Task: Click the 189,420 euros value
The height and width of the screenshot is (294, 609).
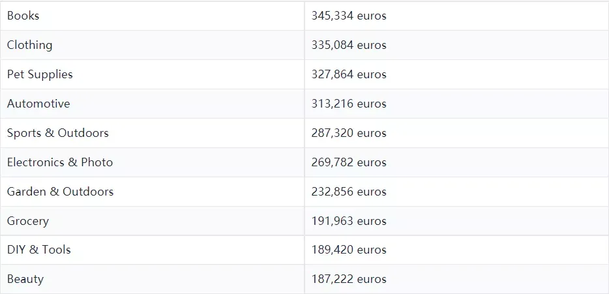Action: [349, 249]
